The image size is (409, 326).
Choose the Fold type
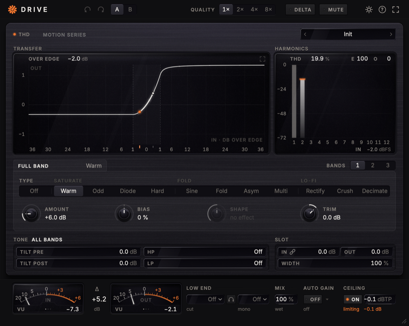click(x=222, y=191)
